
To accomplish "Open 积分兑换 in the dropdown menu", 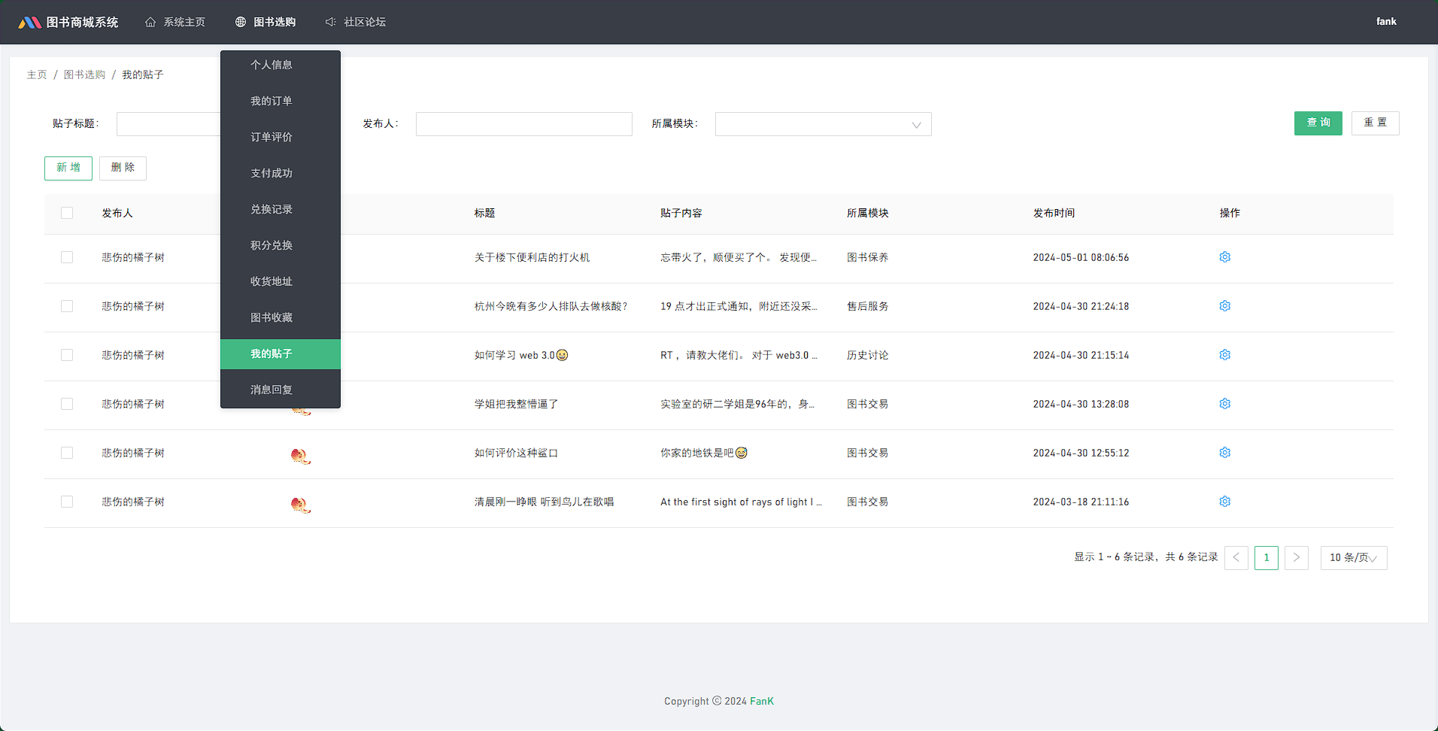I will pos(272,244).
